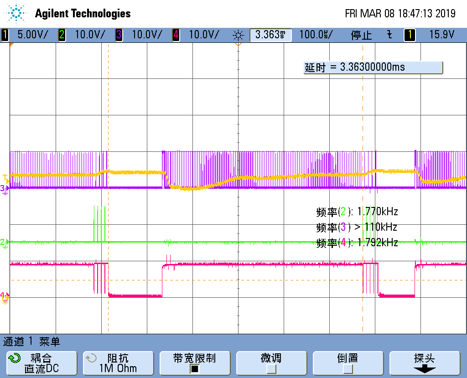Select the pink channel 4 indicator
This screenshot has height=378, width=467.
pyautogui.click(x=176, y=35)
